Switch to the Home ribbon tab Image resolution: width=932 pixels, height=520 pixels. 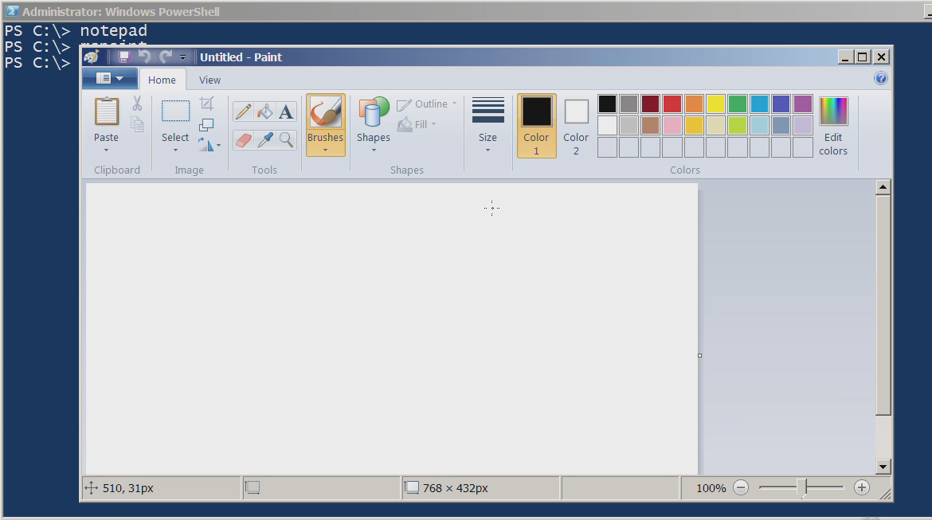(162, 80)
